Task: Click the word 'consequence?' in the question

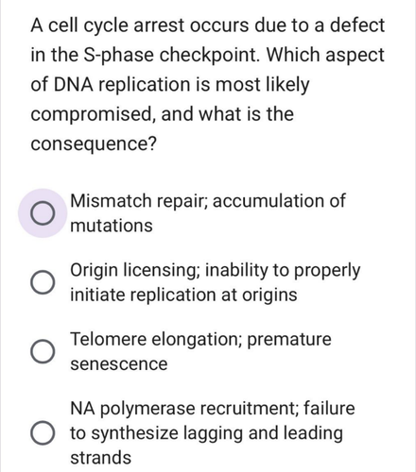Action: click(94, 144)
